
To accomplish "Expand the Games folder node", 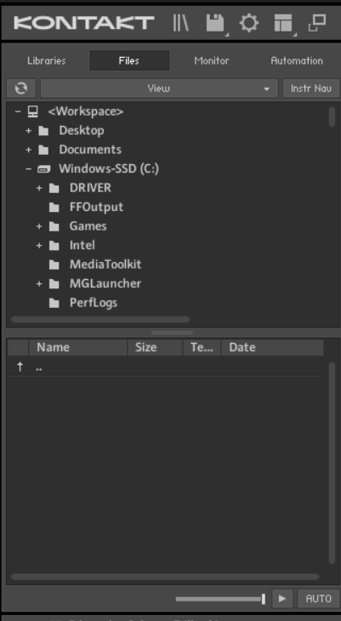I will click(x=39, y=226).
